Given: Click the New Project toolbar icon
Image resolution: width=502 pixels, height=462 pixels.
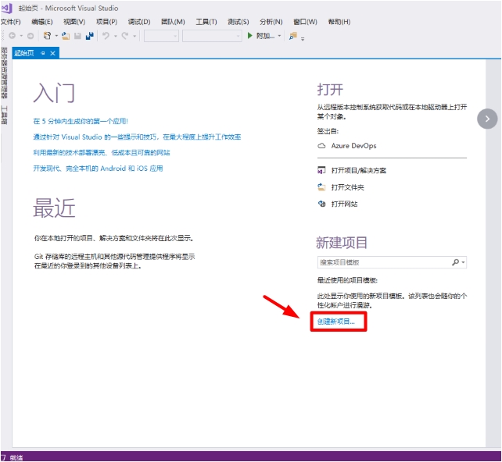Looking at the screenshot, I should click(x=47, y=36).
